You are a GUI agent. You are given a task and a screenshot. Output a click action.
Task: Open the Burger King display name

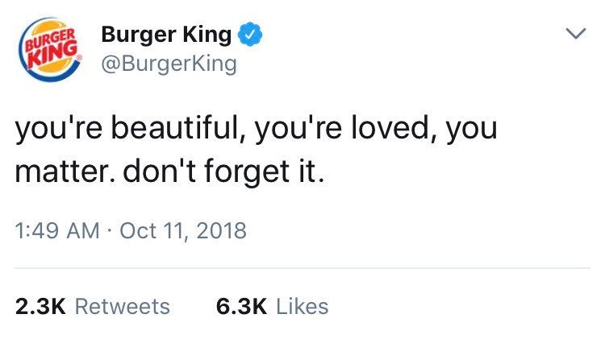167,35
